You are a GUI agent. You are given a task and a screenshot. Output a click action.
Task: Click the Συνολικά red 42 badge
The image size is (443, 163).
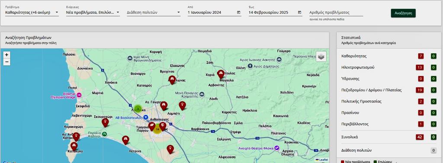(x=420, y=137)
